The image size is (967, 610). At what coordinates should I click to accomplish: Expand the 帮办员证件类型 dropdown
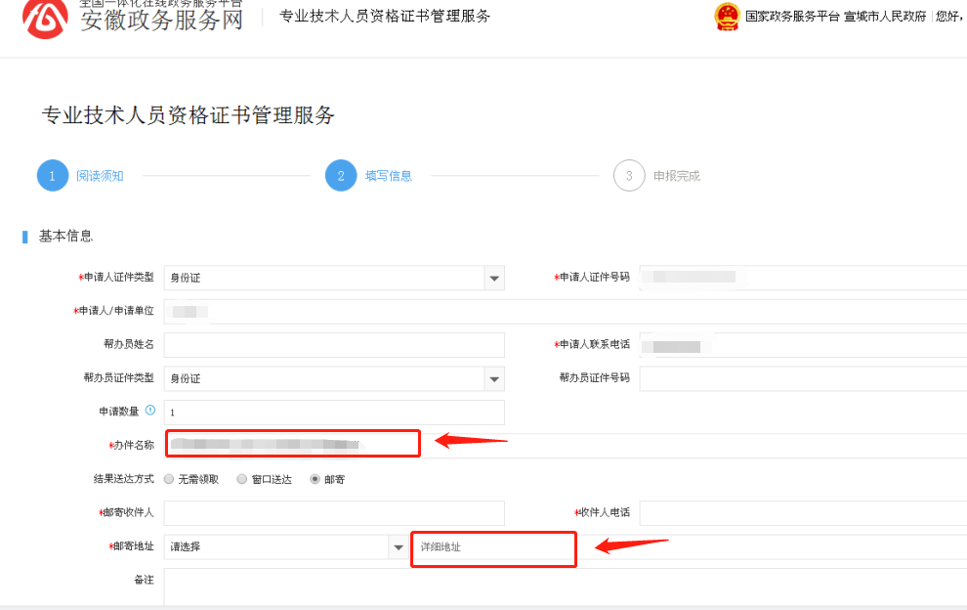(494, 378)
